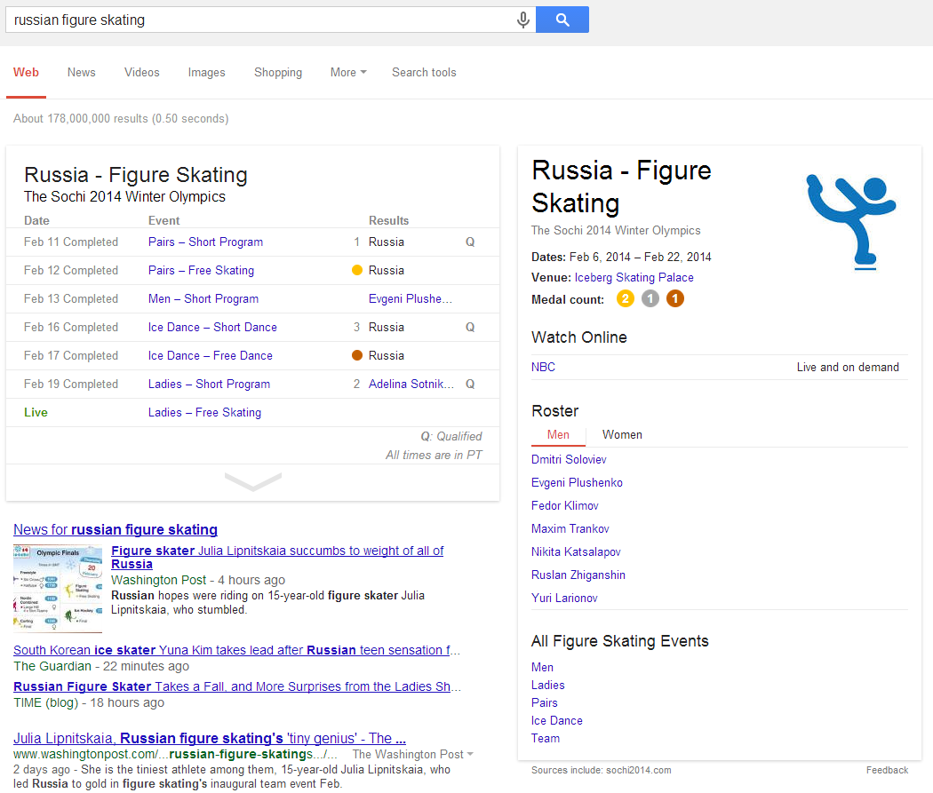Click the gold medal count badge
The height and width of the screenshot is (793, 933).
[x=625, y=298]
